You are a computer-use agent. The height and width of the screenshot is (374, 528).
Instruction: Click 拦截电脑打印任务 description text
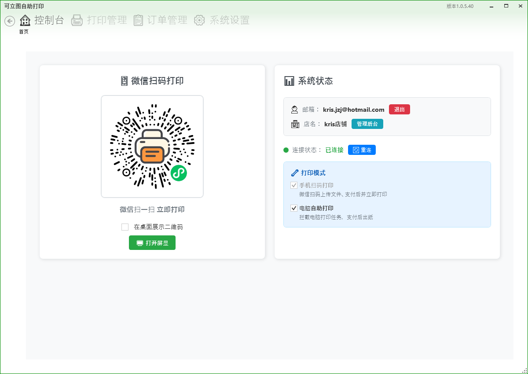click(336, 217)
